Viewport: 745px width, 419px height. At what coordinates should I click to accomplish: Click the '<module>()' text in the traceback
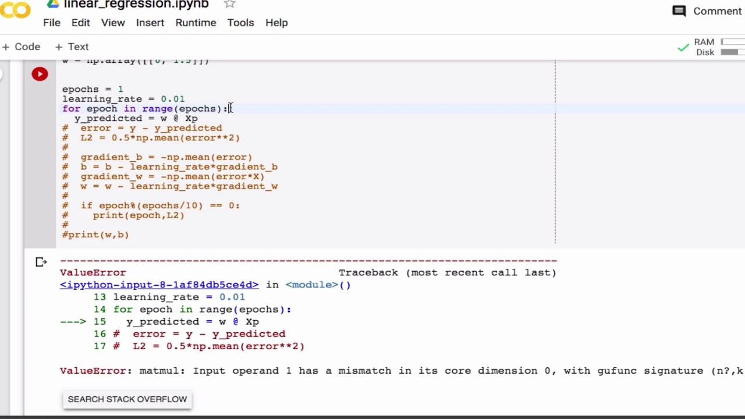click(x=318, y=285)
